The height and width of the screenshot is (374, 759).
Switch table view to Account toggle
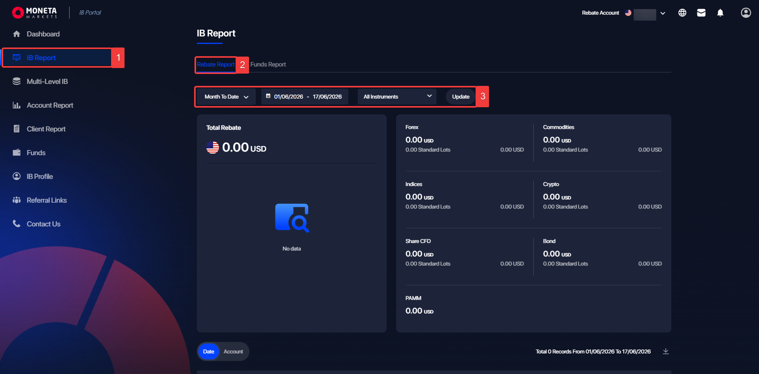click(233, 351)
